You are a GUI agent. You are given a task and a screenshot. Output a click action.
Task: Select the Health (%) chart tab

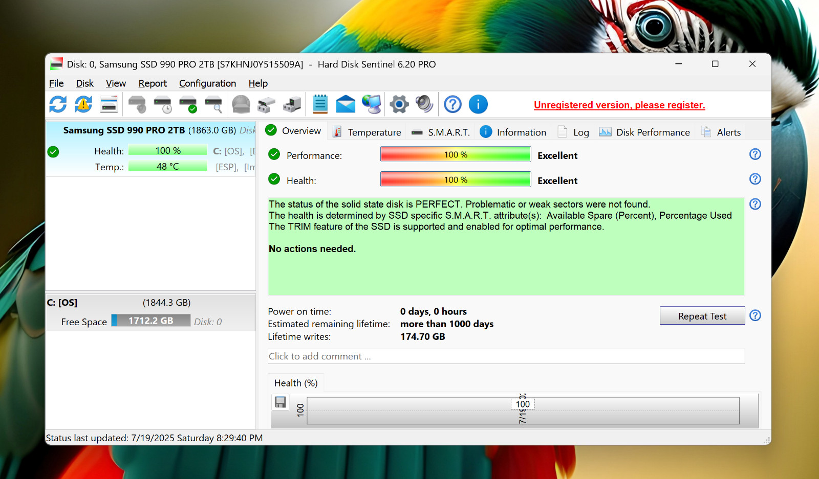[x=296, y=383]
